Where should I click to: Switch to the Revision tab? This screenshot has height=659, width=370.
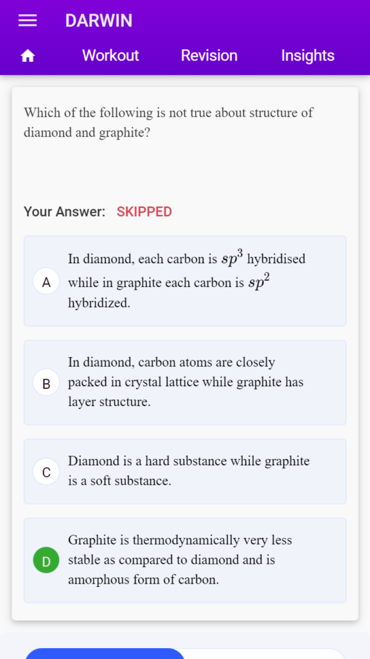click(209, 55)
